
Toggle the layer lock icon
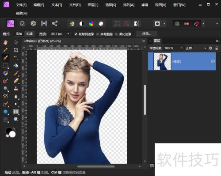(x=217, y=48)
